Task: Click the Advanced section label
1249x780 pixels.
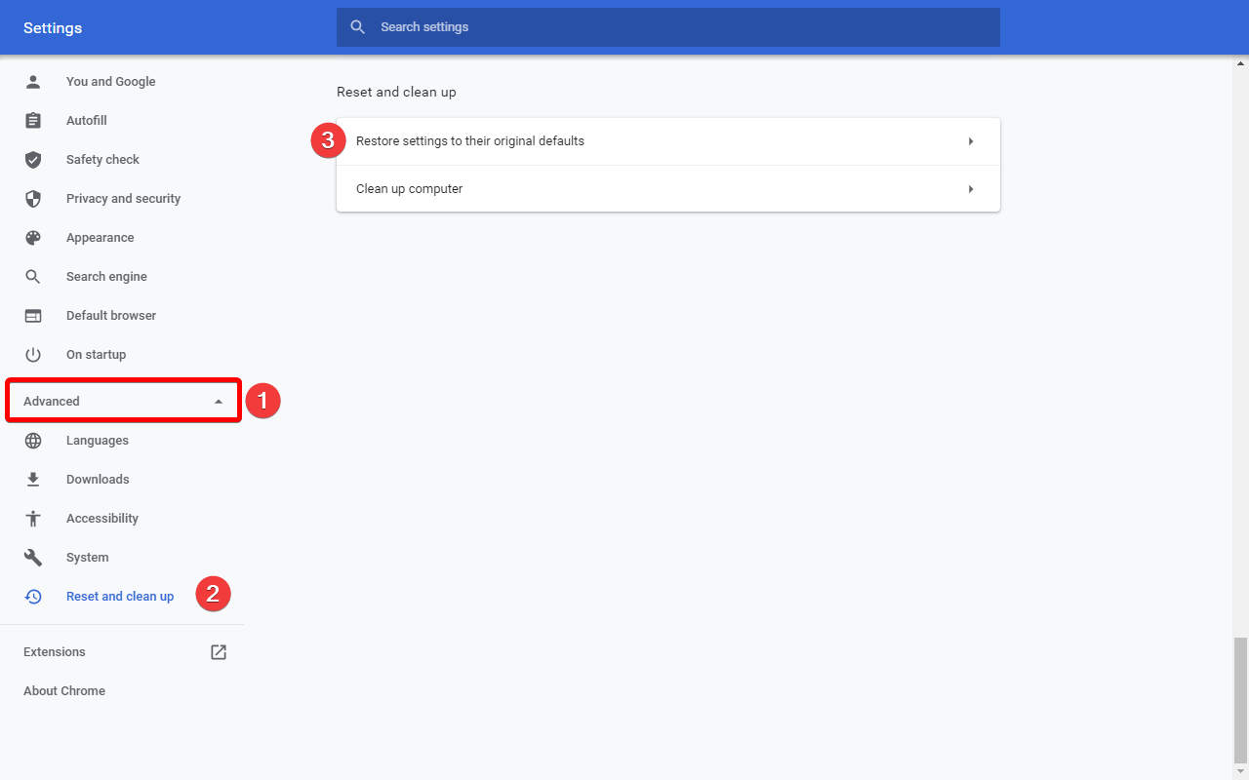Action: 52,402
